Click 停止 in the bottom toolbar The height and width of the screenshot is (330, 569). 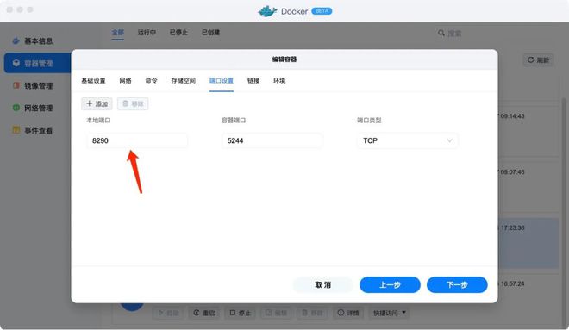[x=240, y=313]
